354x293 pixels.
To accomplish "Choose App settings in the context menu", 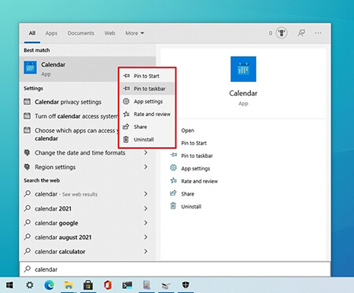I will 147,101.
